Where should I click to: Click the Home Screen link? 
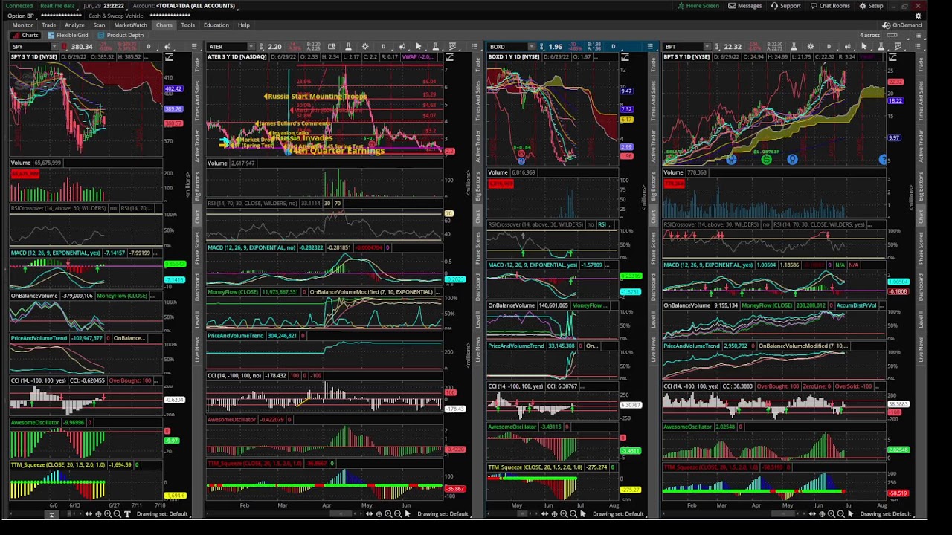tap(698, 6)
